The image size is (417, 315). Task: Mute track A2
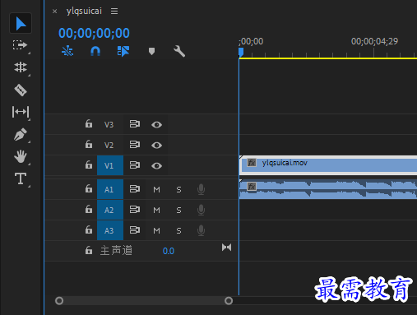tap(156, 210)
